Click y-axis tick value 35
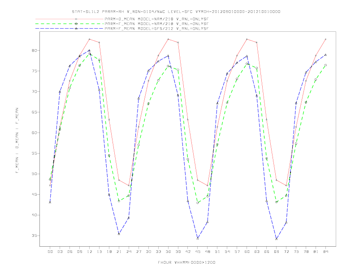This screenshot has width=355, height=274. tap(34, 235)
